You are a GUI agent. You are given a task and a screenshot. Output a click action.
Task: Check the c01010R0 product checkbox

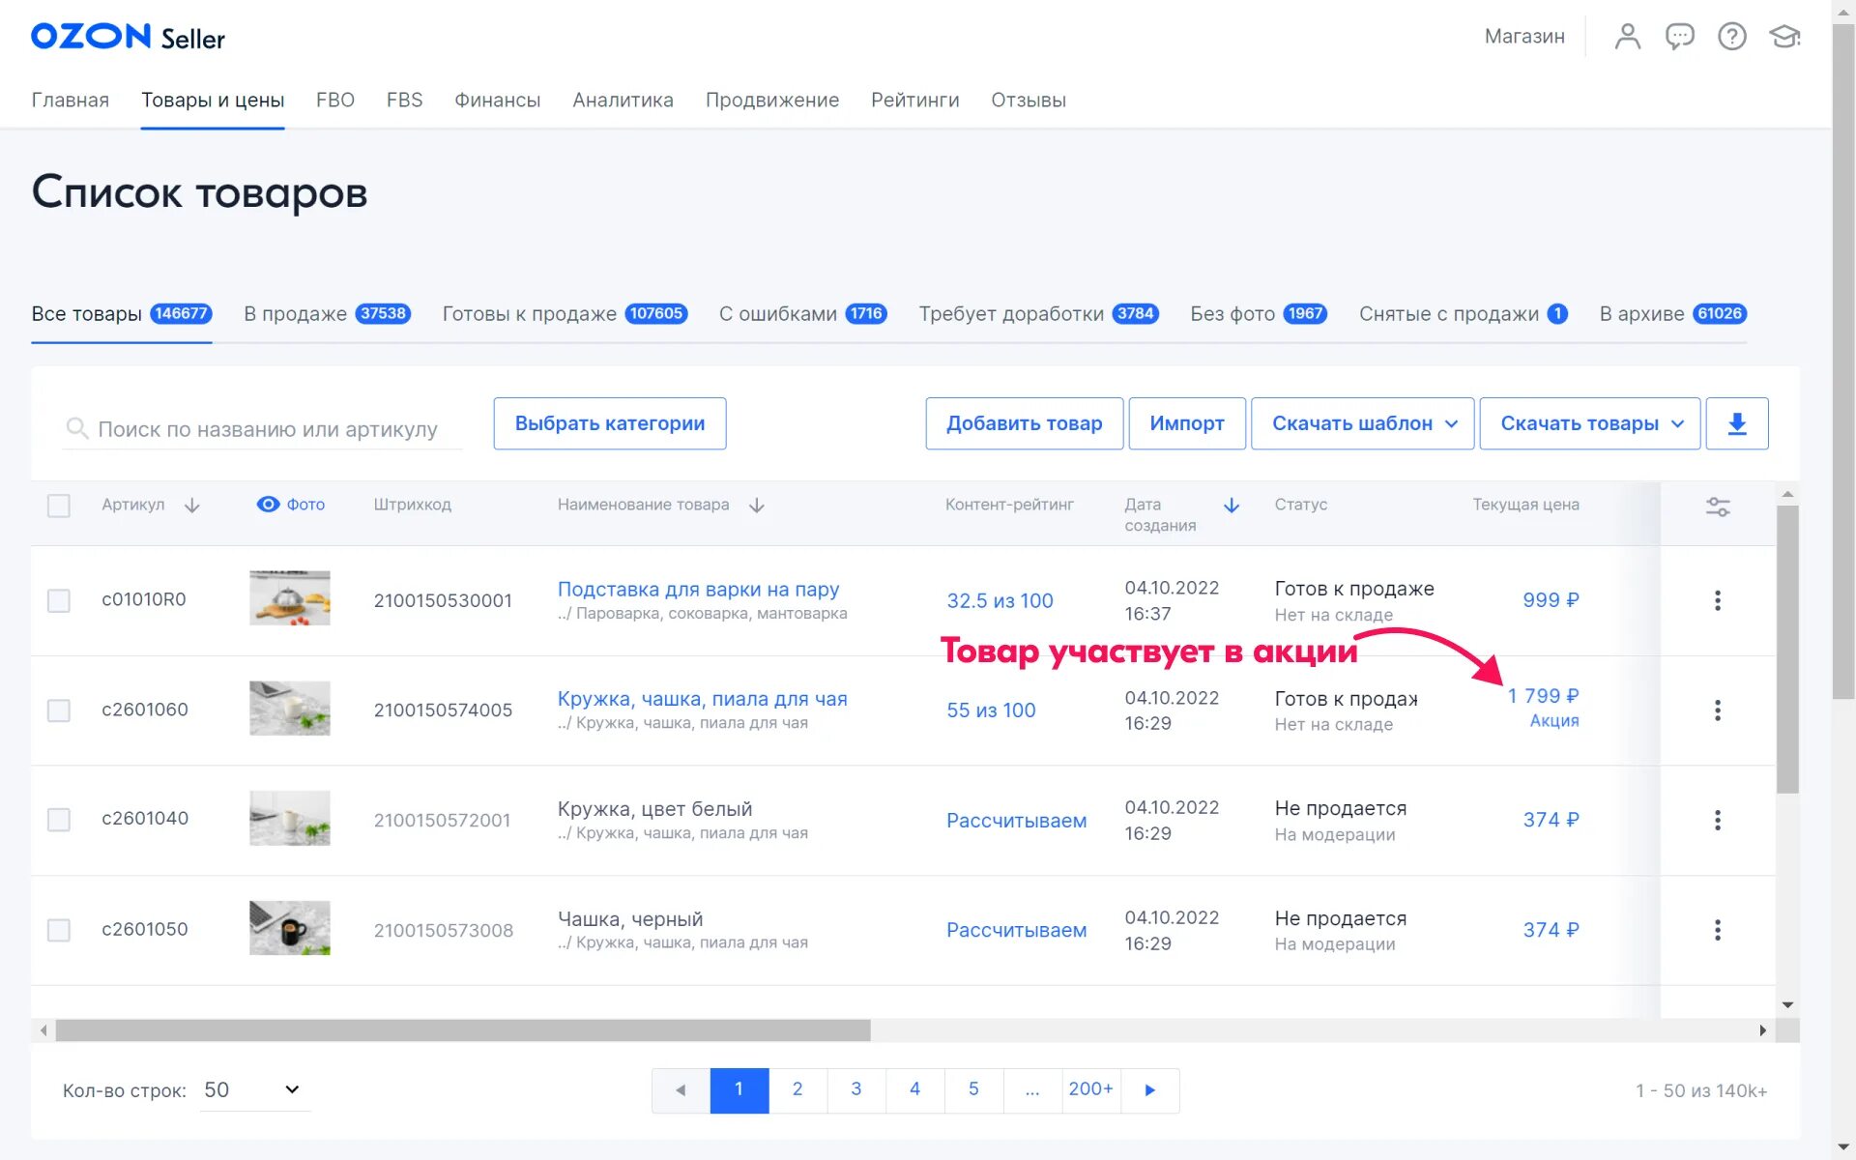pyautogui.click(x=59, y=600)
